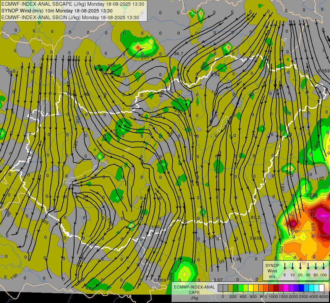330x303 pixels.
Task: Click the 6000 tick label on CAPE legend
Action: pyautogui.click(x=324, y=297)
